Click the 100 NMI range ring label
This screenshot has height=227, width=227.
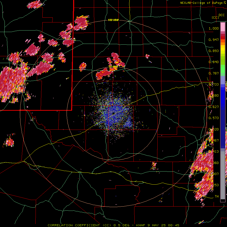113,20
